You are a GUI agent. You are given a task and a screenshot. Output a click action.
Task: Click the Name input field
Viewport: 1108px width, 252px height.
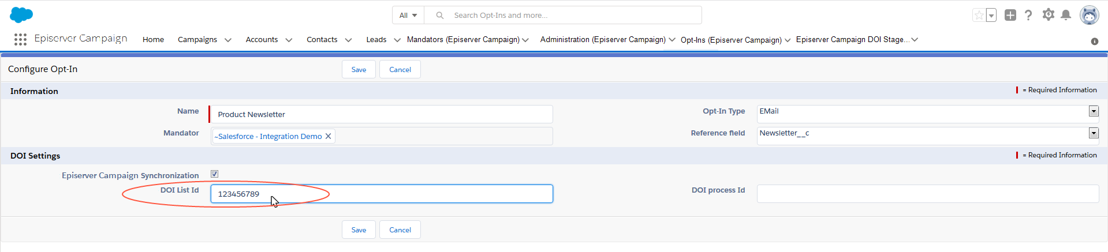(381, 114)
